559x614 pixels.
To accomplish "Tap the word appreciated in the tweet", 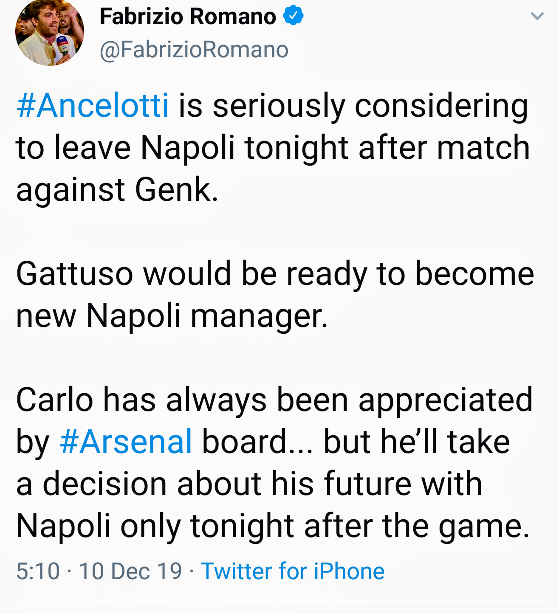I will (x=445, y=401).
